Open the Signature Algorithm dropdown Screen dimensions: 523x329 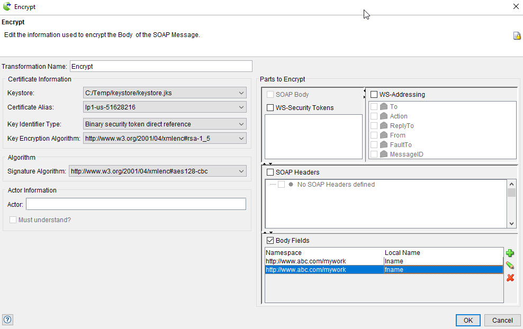pos(158,171)
